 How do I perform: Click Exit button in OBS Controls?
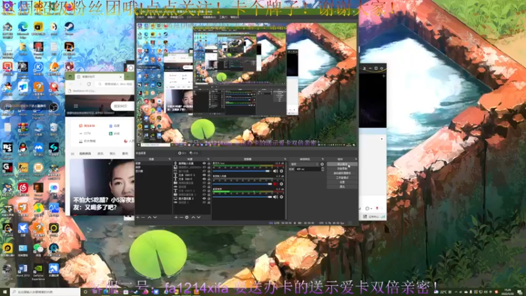click(x=342, y=187)
